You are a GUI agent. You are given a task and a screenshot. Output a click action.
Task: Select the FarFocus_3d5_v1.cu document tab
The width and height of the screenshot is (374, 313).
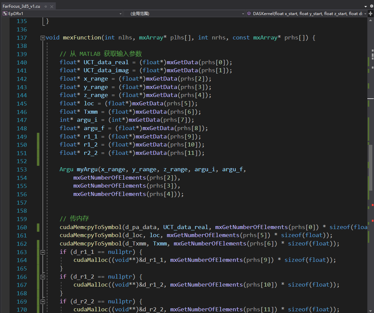(x=21, y=6)
